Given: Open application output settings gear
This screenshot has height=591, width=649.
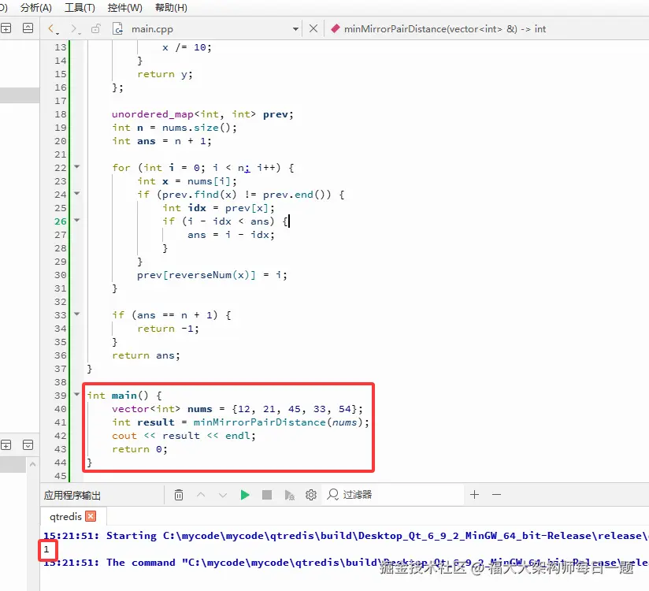Looking at the screenshot, I should point(311,495).
